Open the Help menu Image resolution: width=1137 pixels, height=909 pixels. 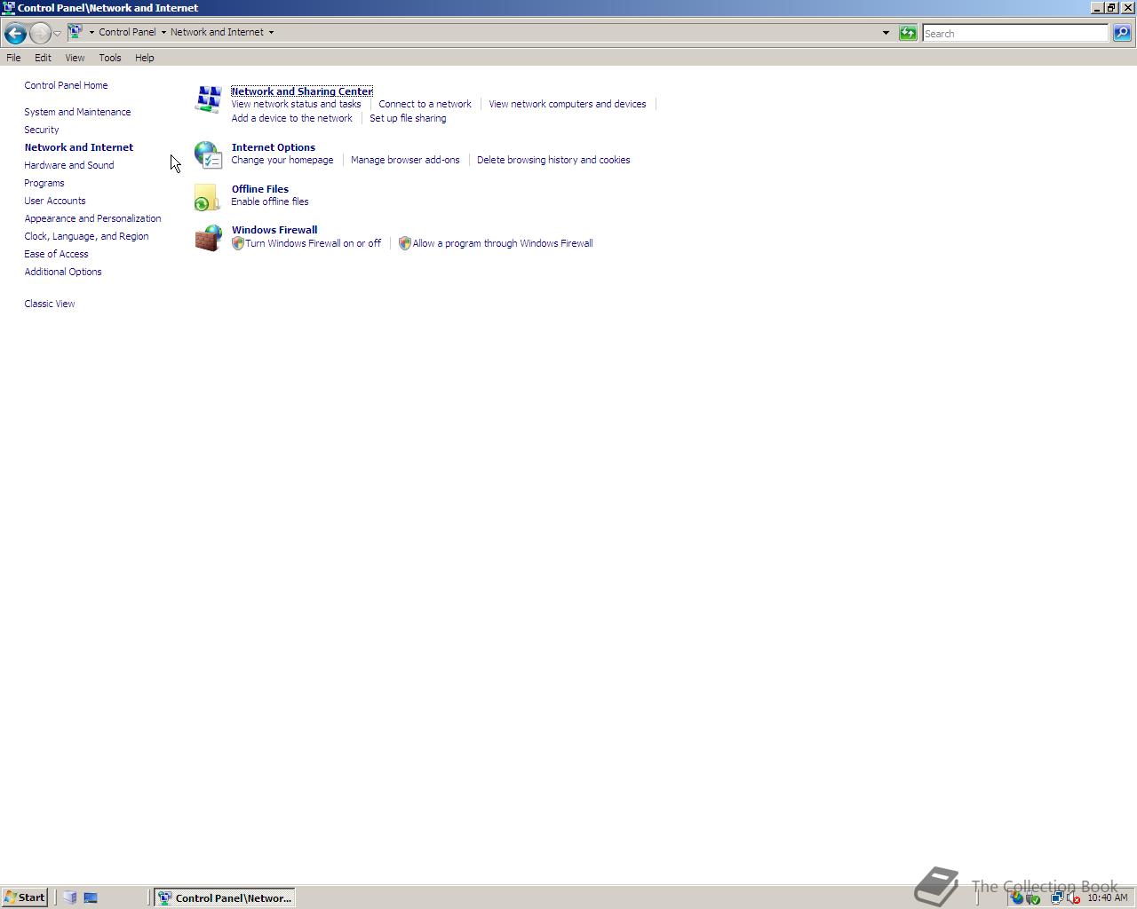[x=145, y=58]
